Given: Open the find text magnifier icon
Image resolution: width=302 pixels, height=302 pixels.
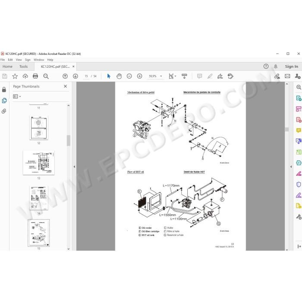Looking at the screenshot, I should [x=46, y=76].
